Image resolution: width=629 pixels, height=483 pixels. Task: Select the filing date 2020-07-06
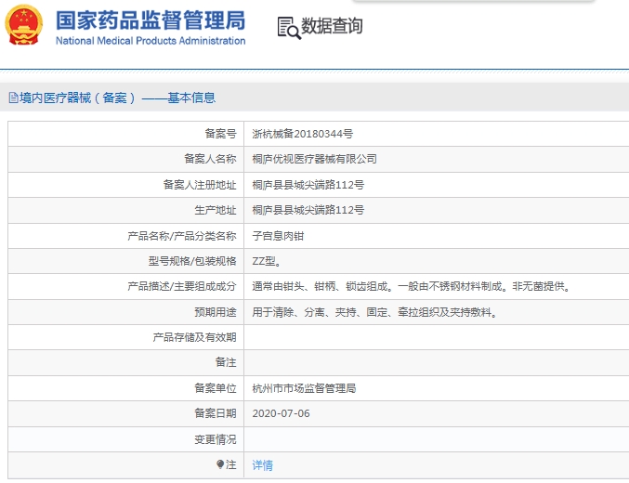coord(281,413)
